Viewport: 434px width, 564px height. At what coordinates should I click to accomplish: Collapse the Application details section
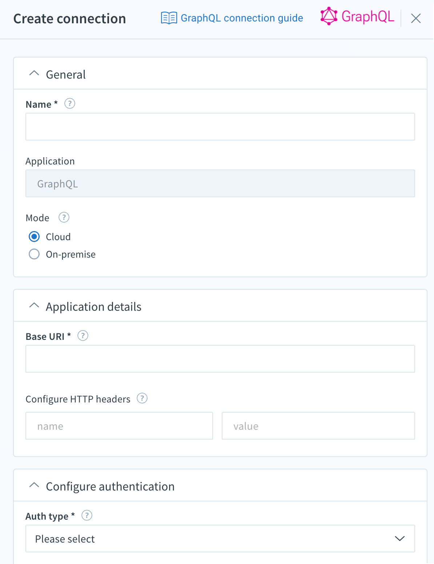coord(34,305)
